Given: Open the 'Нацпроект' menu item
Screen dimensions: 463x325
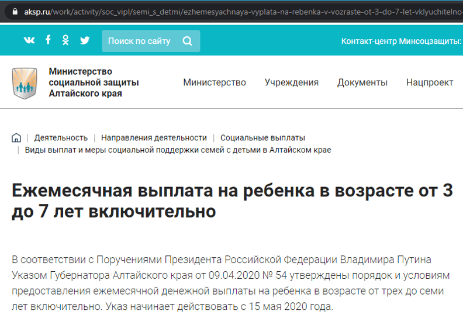Looking at the screenshot, I should click(x=430, y=82).
